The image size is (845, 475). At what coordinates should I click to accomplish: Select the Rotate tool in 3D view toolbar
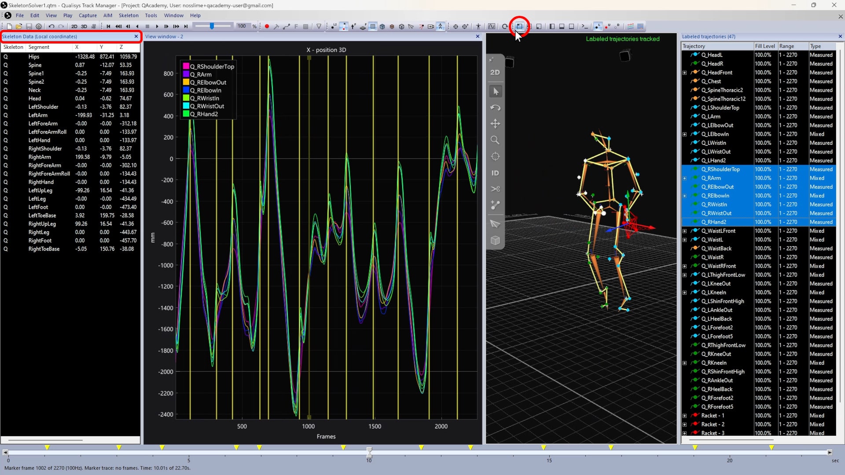tap(495, 108)
